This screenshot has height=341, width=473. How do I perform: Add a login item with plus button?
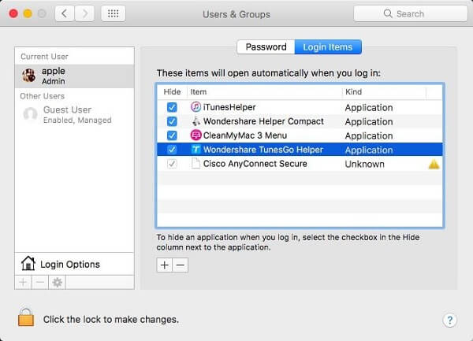164,265
